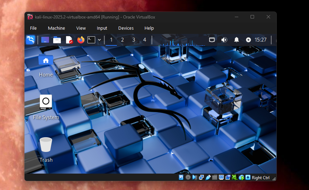Open the Kali dragon applications menu

[30, 40]
